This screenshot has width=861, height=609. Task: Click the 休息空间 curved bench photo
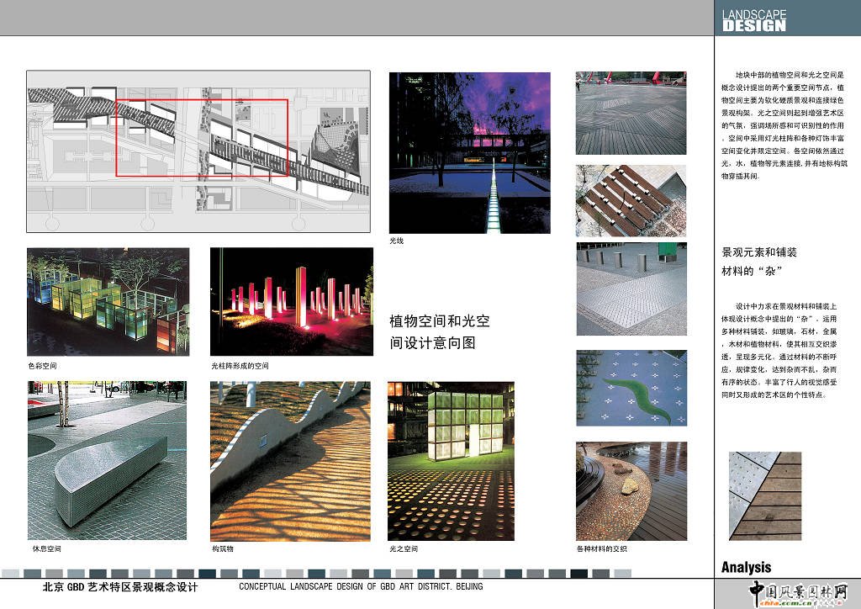[108, 460]
